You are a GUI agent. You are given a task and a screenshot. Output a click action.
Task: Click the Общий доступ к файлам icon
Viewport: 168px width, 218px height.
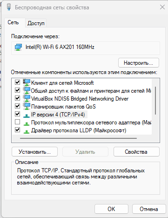click(x=27, y=90)
